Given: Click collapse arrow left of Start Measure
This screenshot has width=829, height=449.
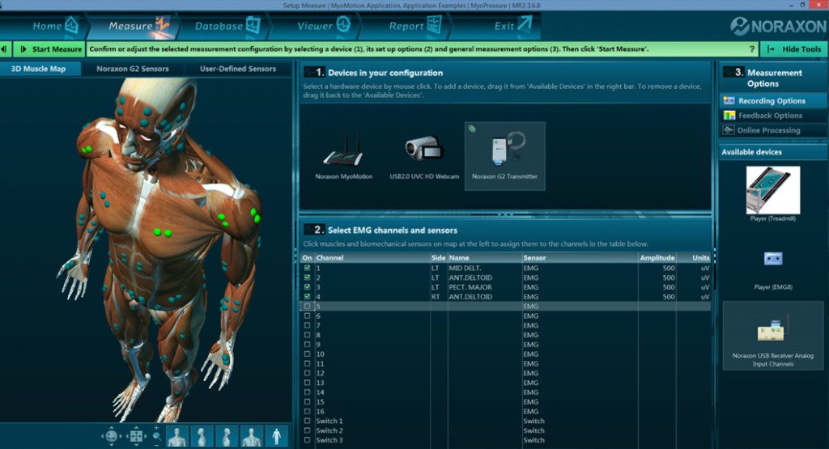Looking at the screenshot, I should pyautogui.click(x=5, y=49).
